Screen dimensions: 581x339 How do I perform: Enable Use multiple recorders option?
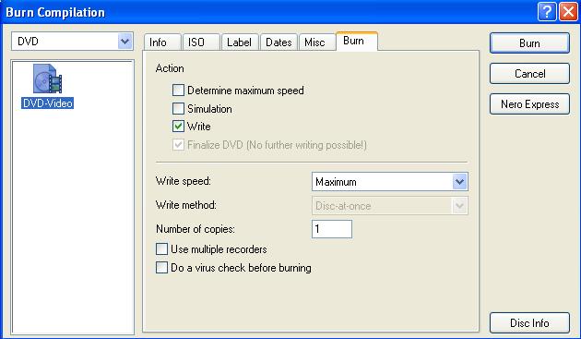pyautogui.click(x=161, y=248)
